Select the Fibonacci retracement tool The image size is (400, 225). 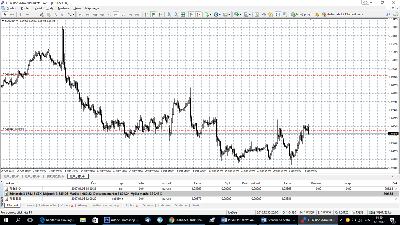point(49,14)
